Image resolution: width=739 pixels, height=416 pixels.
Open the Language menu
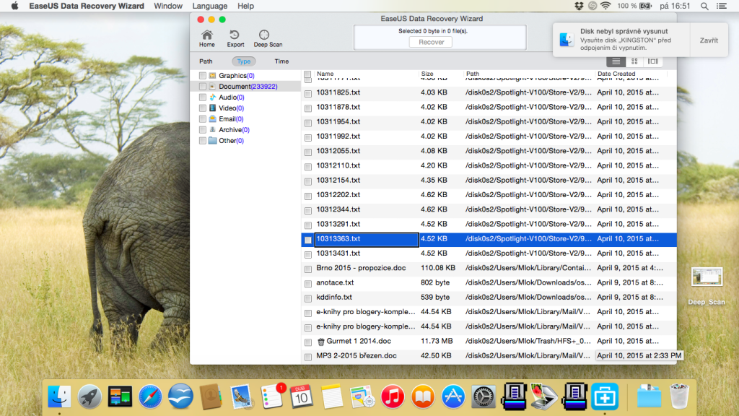[210, 6]
